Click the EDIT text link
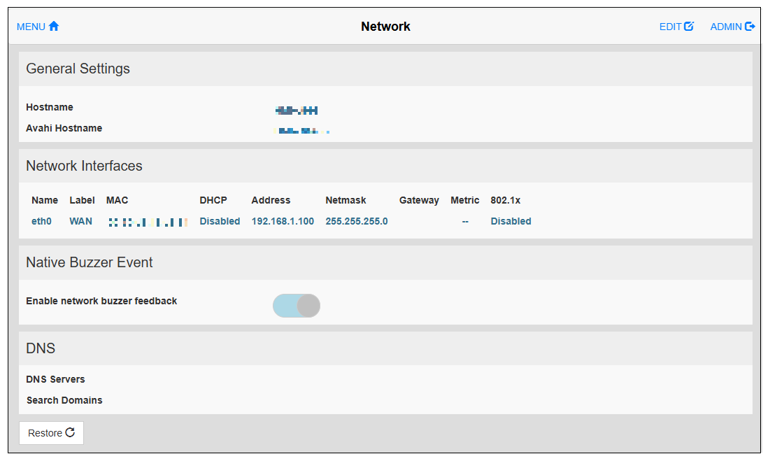The image size is (770, 461). 670,27
